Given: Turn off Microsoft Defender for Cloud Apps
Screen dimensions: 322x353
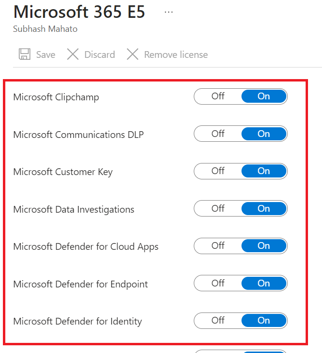Looking at the screenshot, I should click(218, 246).
